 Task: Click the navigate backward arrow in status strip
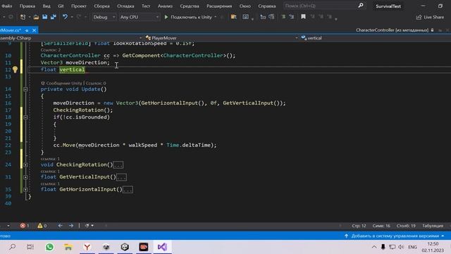coord(60,226)
